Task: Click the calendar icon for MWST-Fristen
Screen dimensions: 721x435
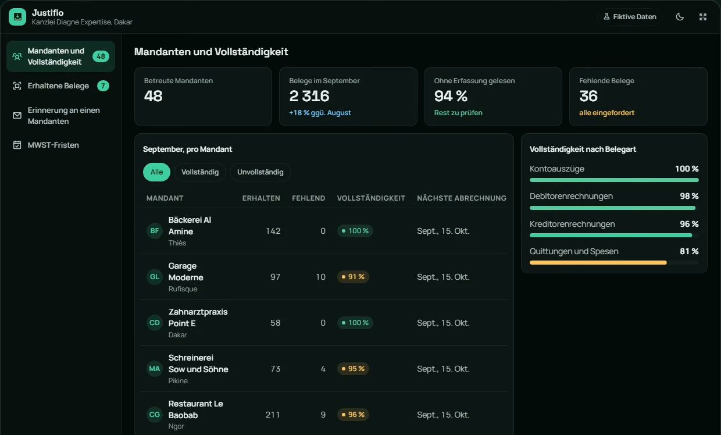Action: tap(17, 145)
